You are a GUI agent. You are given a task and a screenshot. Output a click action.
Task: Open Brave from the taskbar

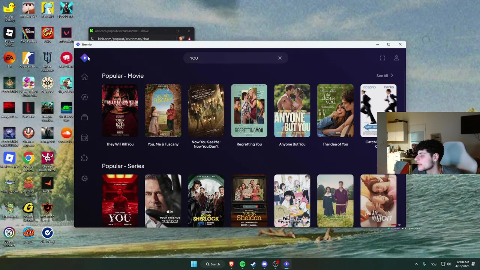click(231, 264)
